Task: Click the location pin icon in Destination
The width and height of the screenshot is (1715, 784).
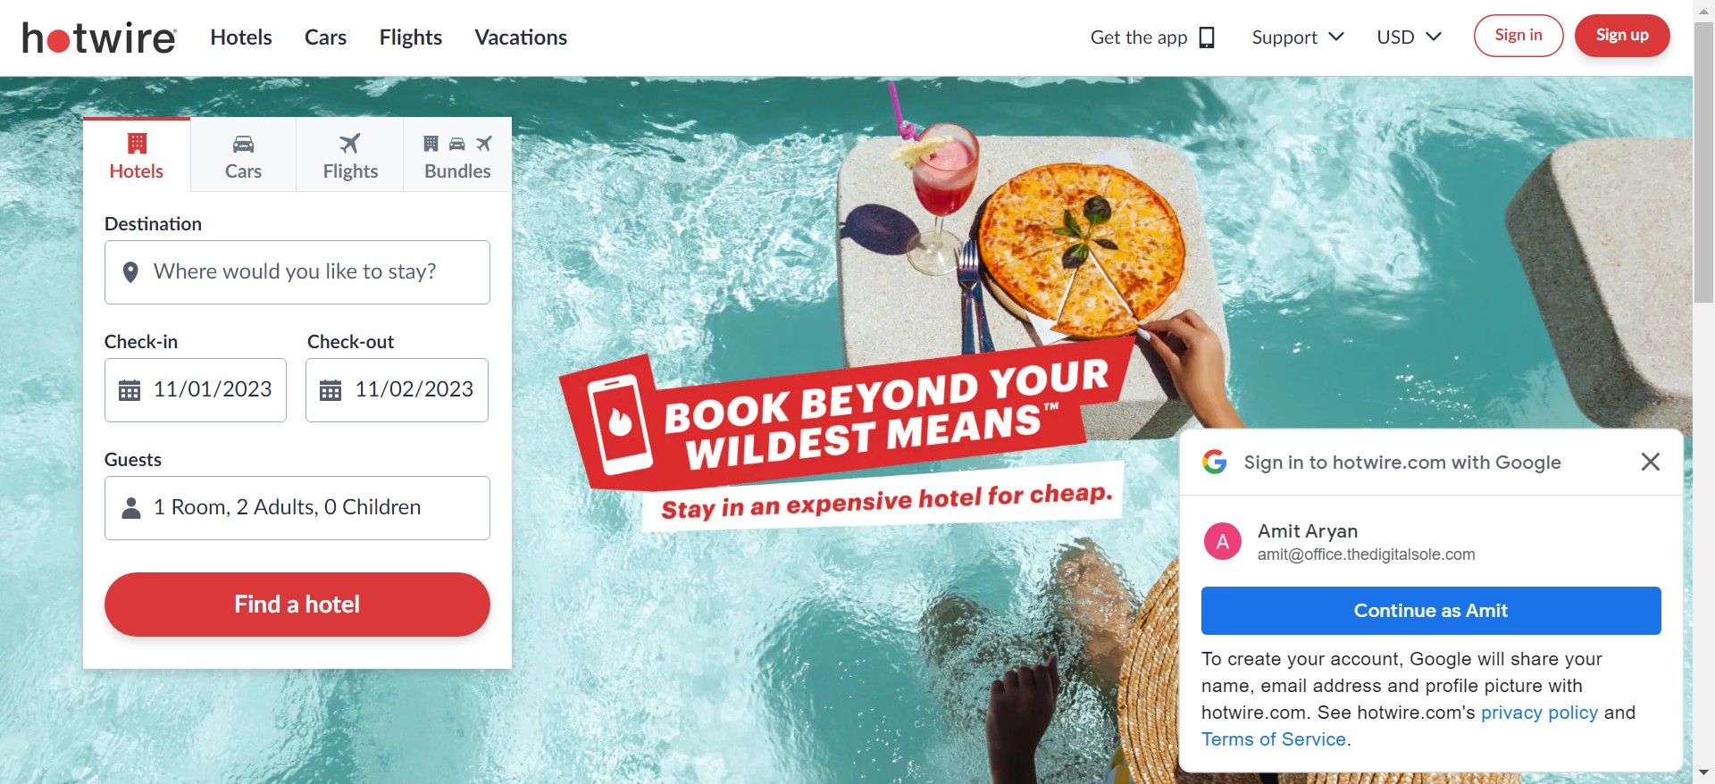Action: pyautogui.click(x=130, y=272)
